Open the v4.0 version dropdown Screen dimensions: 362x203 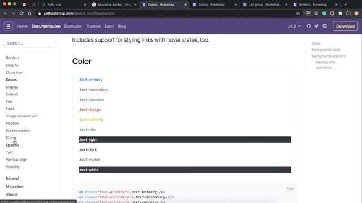(294, 27)
